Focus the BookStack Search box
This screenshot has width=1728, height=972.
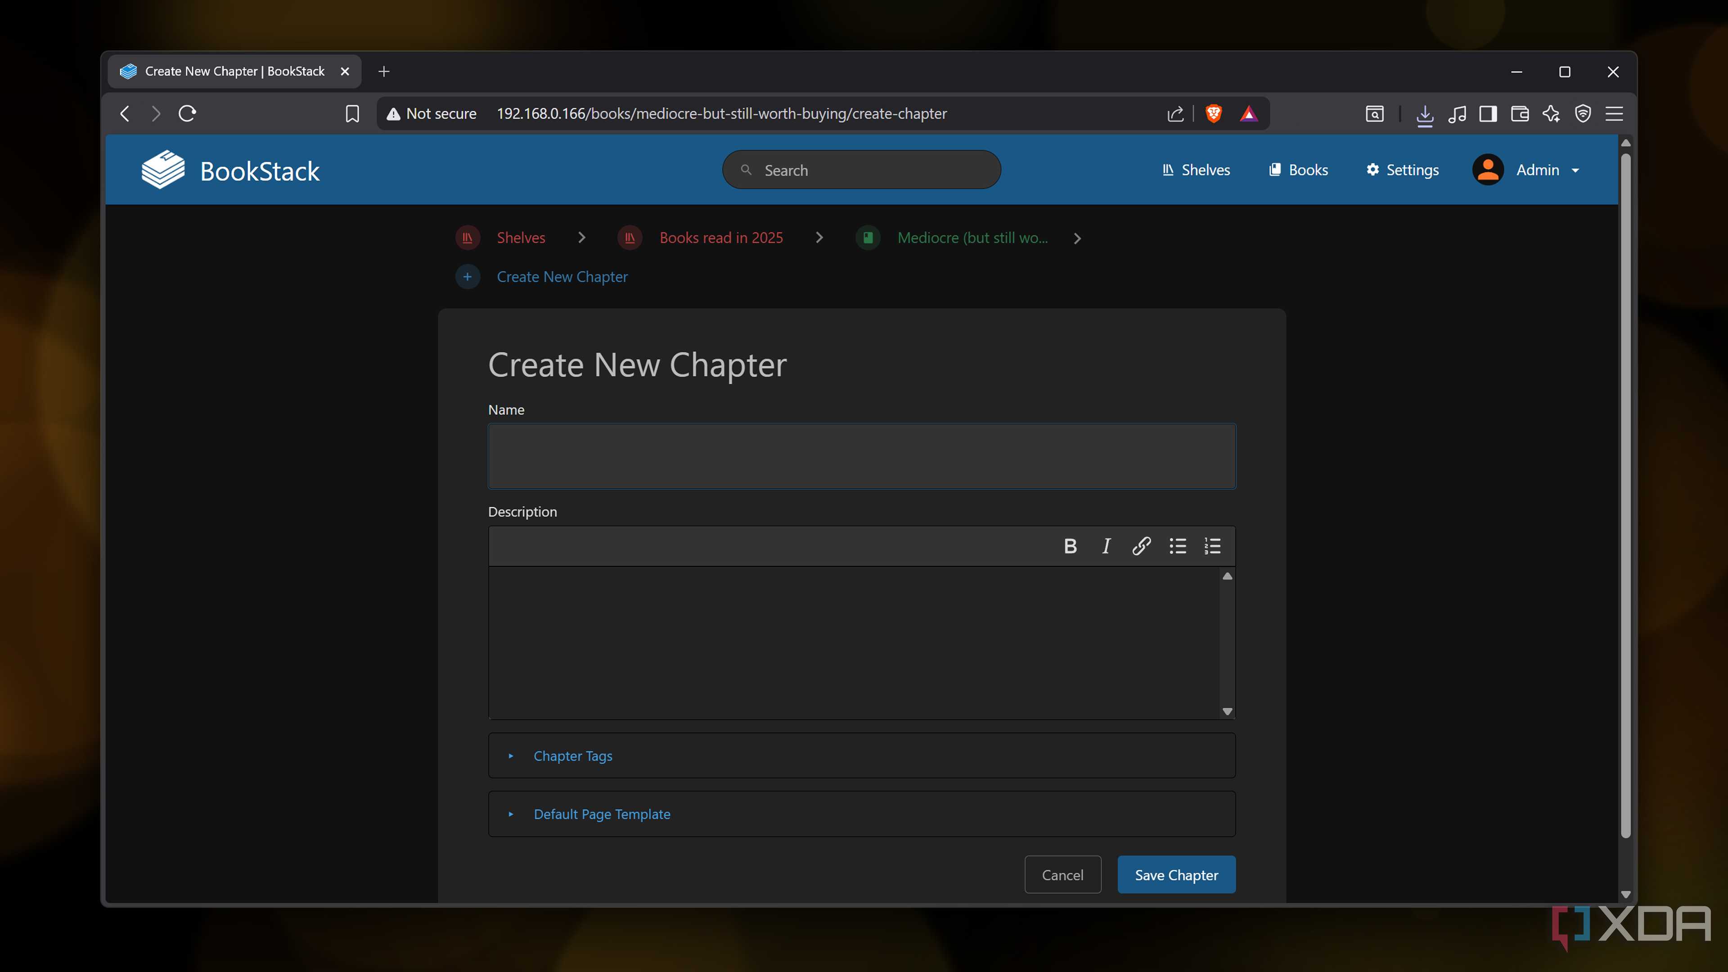(861, 170)
